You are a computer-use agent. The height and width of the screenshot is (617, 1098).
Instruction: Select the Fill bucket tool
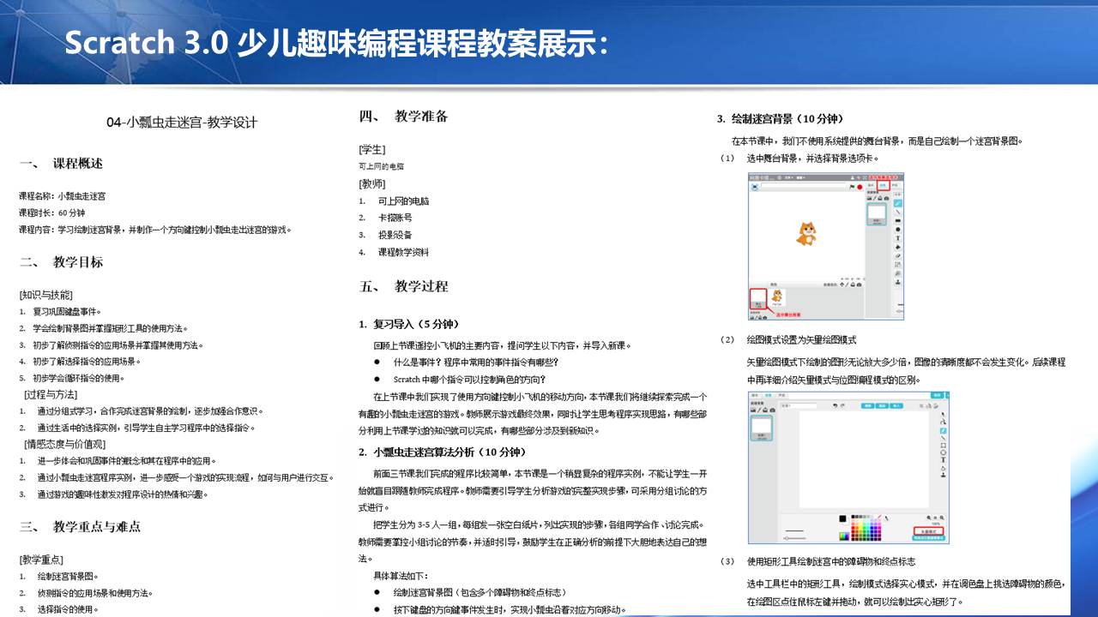tap(943, 467)
